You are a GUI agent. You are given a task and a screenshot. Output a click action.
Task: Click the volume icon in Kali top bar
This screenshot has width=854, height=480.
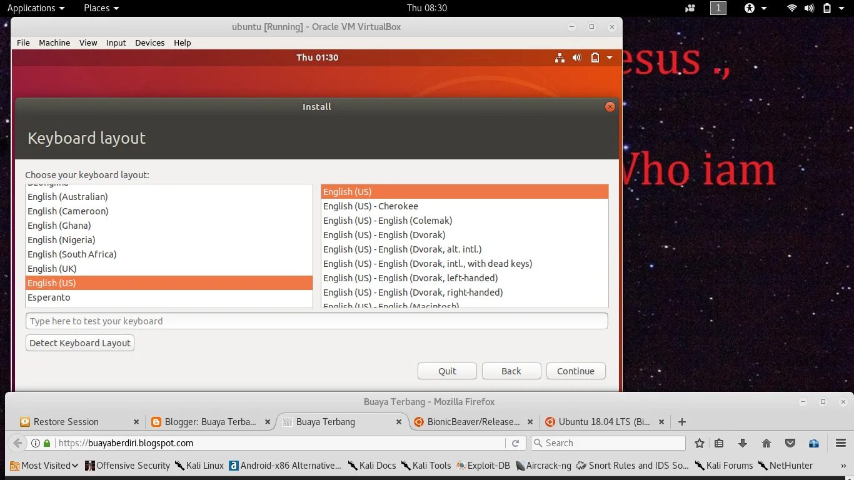809,8
